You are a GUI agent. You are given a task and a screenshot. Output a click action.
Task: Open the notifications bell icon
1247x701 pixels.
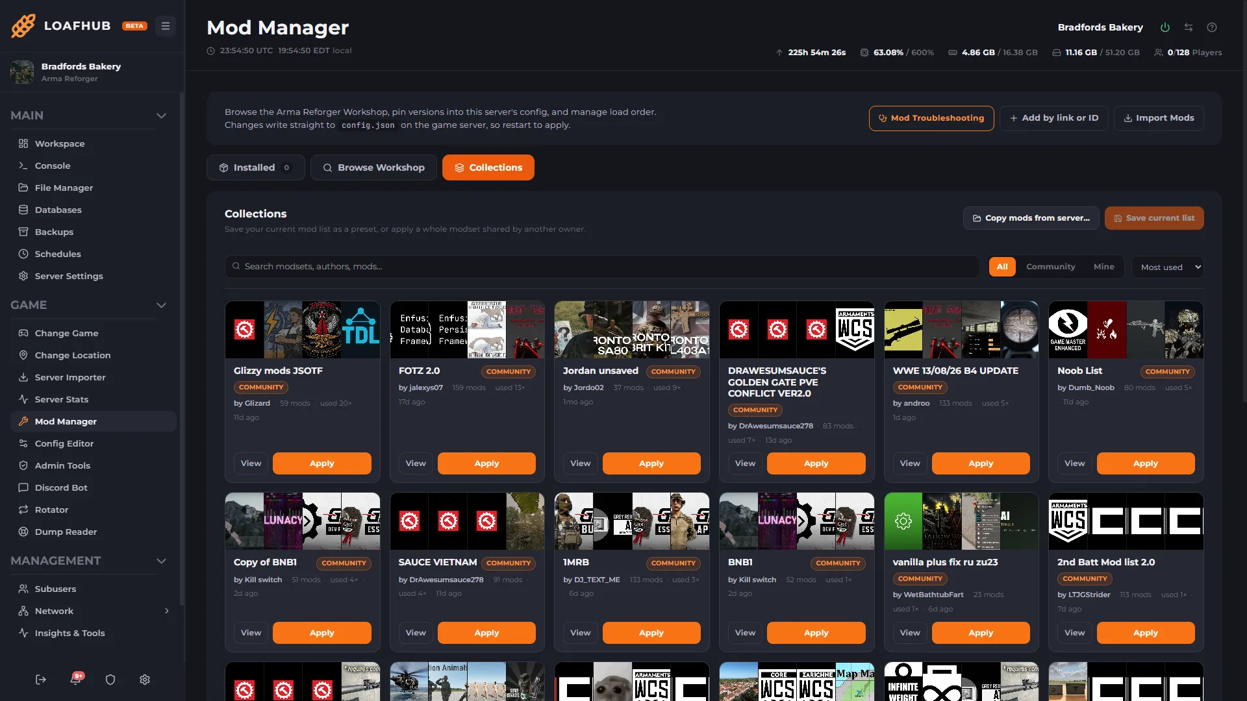(76, 679)
